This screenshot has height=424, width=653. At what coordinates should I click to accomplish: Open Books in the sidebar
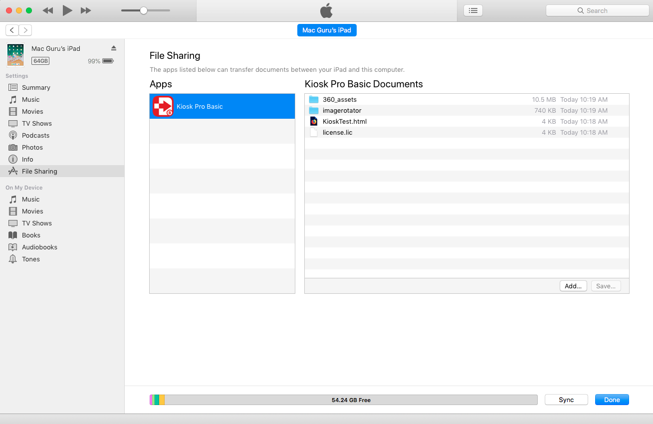tap(62, 235)
